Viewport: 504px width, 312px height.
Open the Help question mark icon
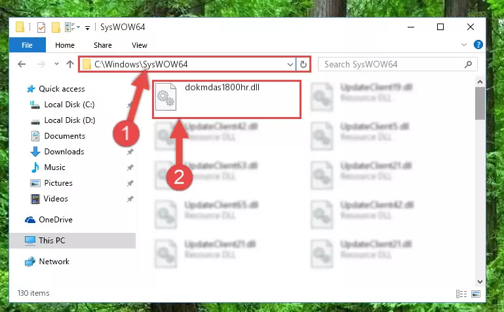tap(478, 44)
